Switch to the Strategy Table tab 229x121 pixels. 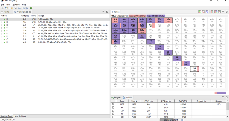7,116
